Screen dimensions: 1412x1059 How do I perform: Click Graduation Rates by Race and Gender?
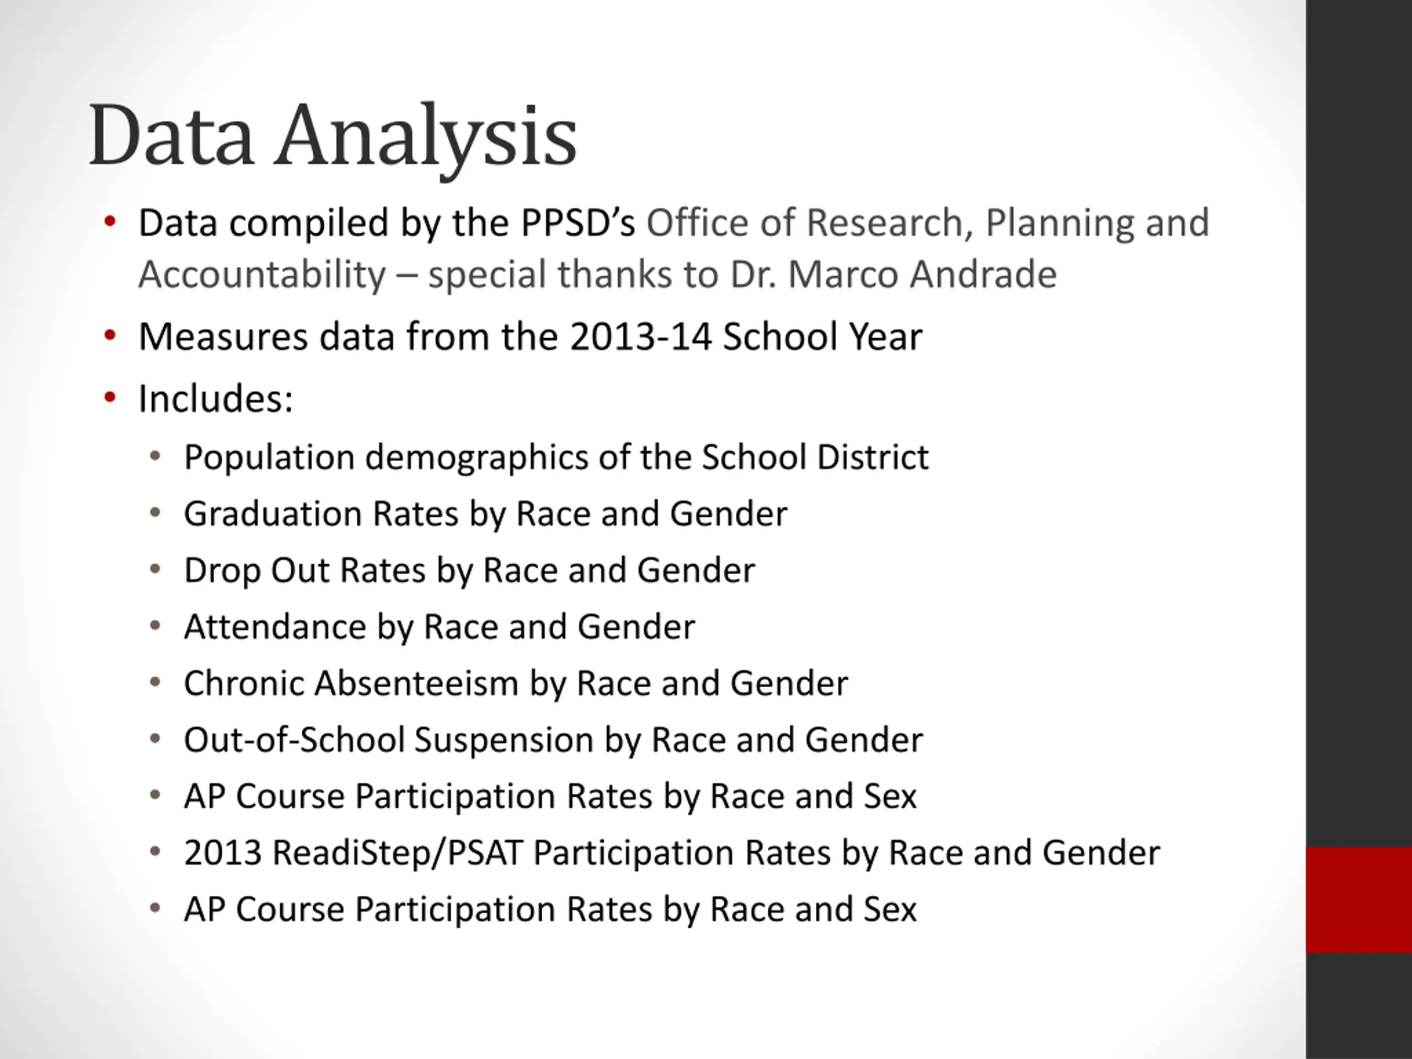[486, 514]
